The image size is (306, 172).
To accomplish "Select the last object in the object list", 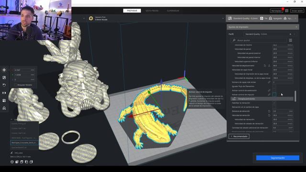I will pyautogui.click(x=24, y=148).
